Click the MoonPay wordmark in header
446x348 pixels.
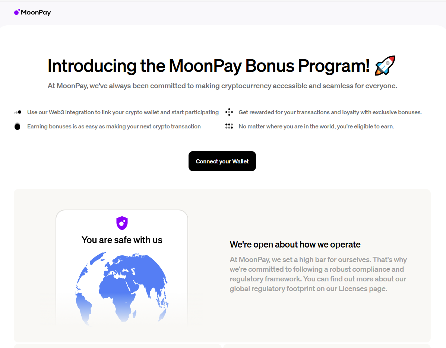(36, 12)
